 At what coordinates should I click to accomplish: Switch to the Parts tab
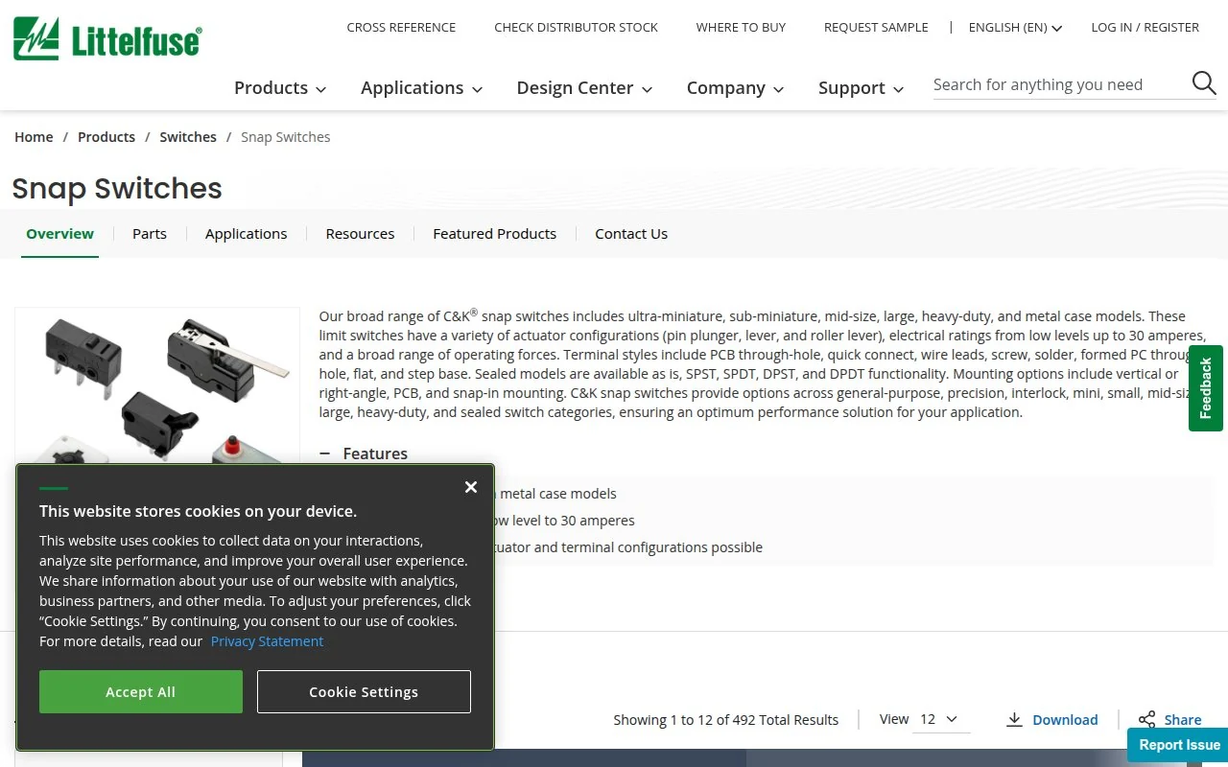coord(150,234)
